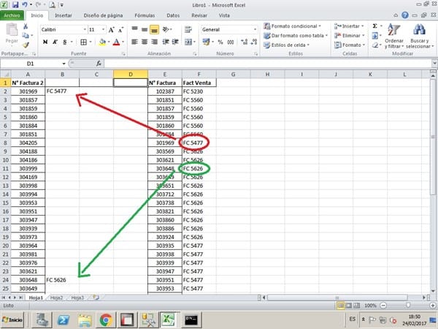
Task: Select the Hoja3 sheet tab
Action: (77, 298)
